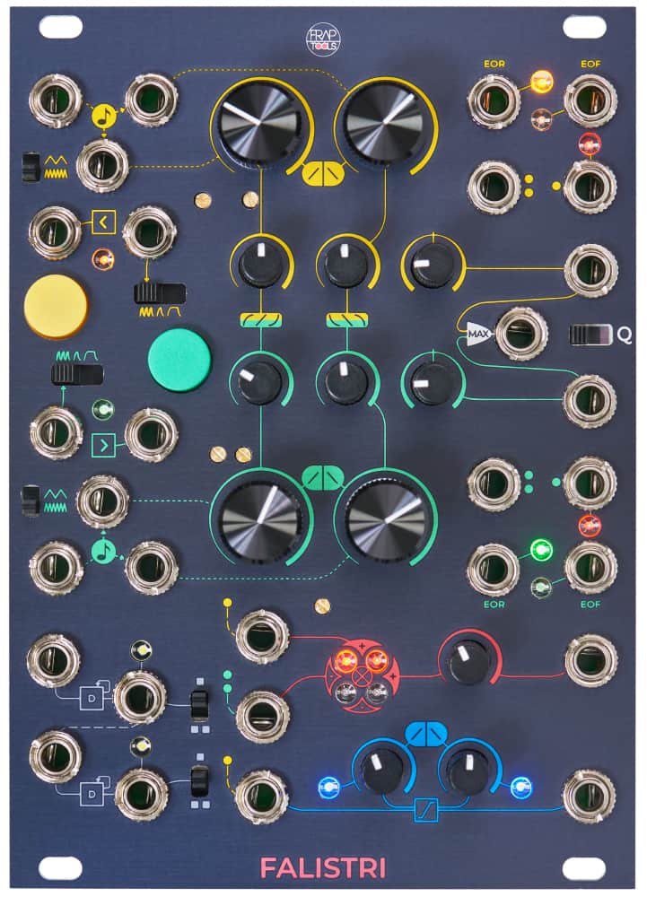Click blue LED right of blue knobs
This screenshot has width=647, height=897.
[x=521, y=788]
